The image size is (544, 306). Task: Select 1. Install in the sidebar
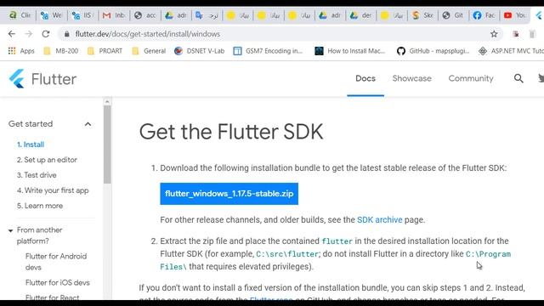[x=31, y=144]
